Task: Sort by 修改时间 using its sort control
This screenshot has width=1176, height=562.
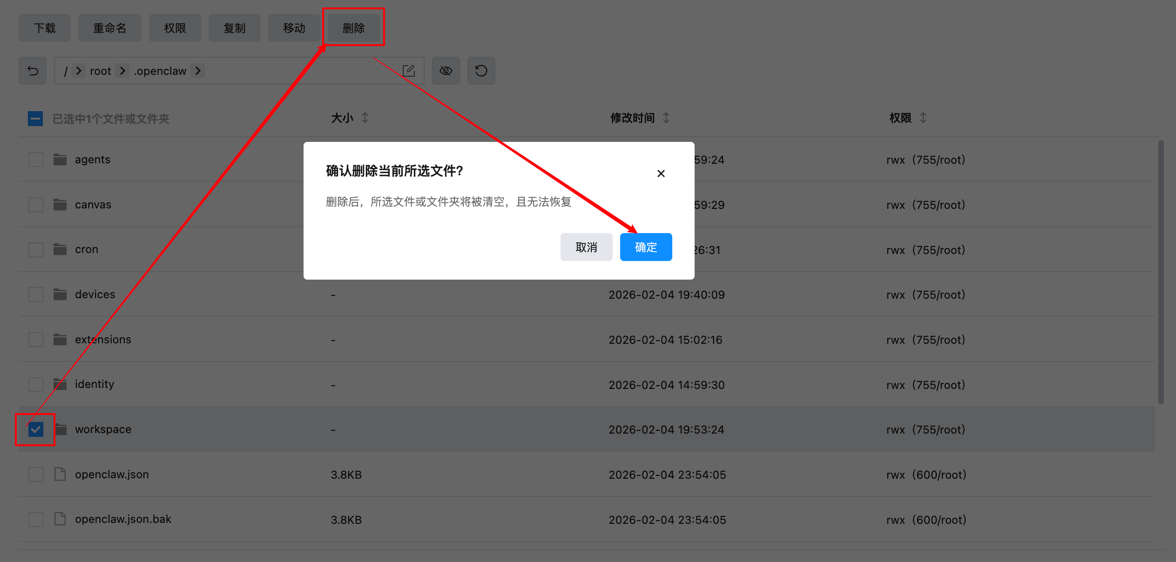Action: click(x=667, y=118)
